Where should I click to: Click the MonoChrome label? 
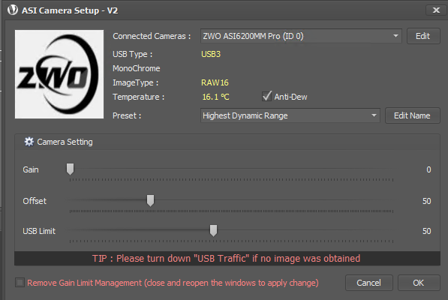coord(137,68)
